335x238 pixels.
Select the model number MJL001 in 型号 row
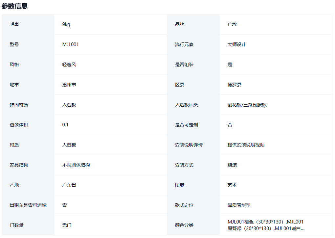pyautogui.click(x=70, y=44)
